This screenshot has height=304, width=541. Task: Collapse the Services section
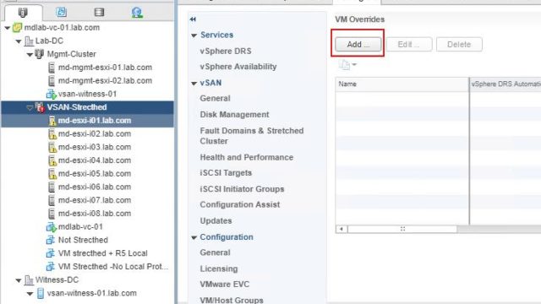(x=194, y=35)
